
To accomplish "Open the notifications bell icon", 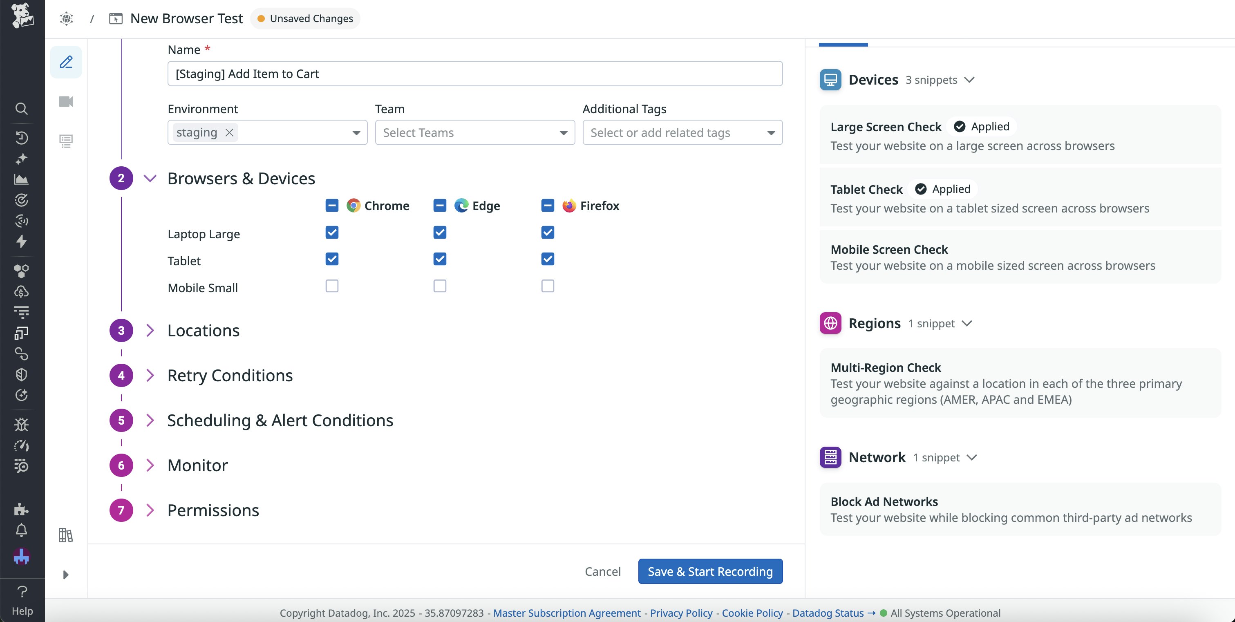I will coord(21,530).
